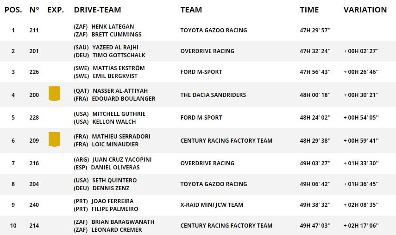The width and height of the screenshot is (396, 235).
Task: Click on Brian Baragwanath's name
Action: pos(123,222)
